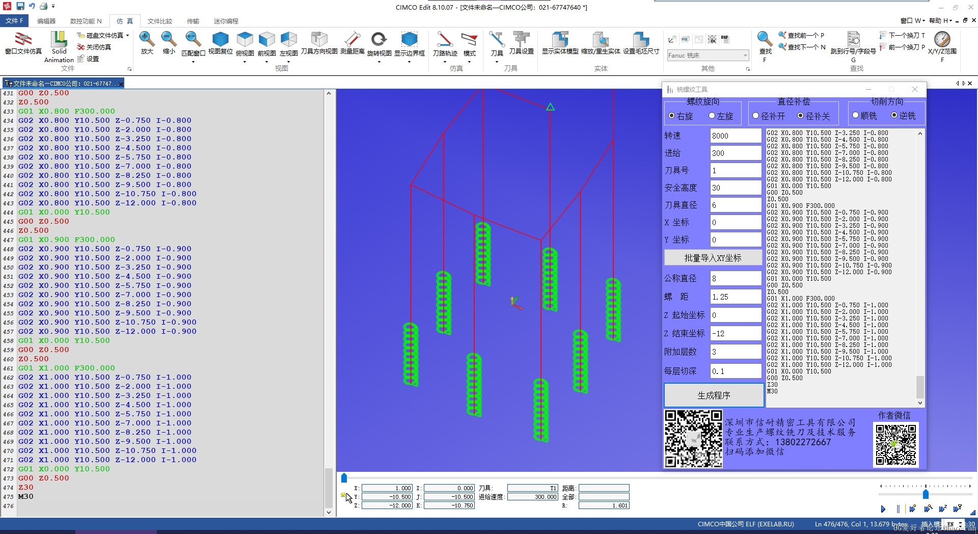Select 逆铣 conventional milling radio
Image resolution: width=978 pixels, height=534 pixels.
894,115
